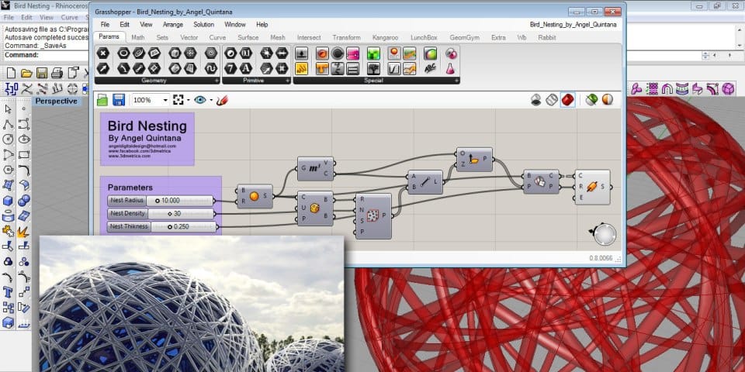This screenshot has width=745, height=372.
Task: Select the pink flask icon in Special
Action: (x=450, y=69)
